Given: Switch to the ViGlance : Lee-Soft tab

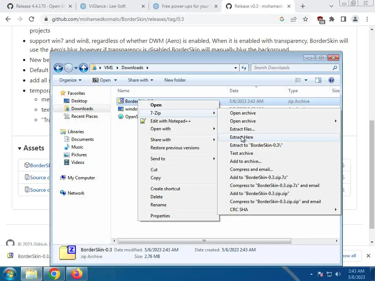Looking at the screenshot, I should pos(112,6).
